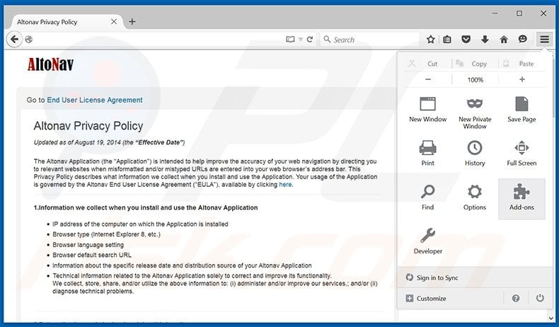Click 'Browser type (Internet Explorer 8, etc.)' text
The height and width of the screenshot is (327, 559).
pos(106,235)
